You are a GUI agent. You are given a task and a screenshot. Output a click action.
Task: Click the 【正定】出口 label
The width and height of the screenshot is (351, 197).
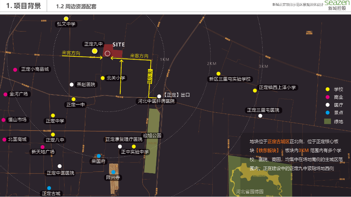177,95
